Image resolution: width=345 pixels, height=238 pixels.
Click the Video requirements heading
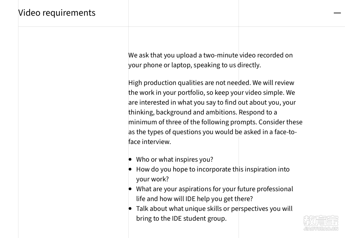tap(57, 13)
